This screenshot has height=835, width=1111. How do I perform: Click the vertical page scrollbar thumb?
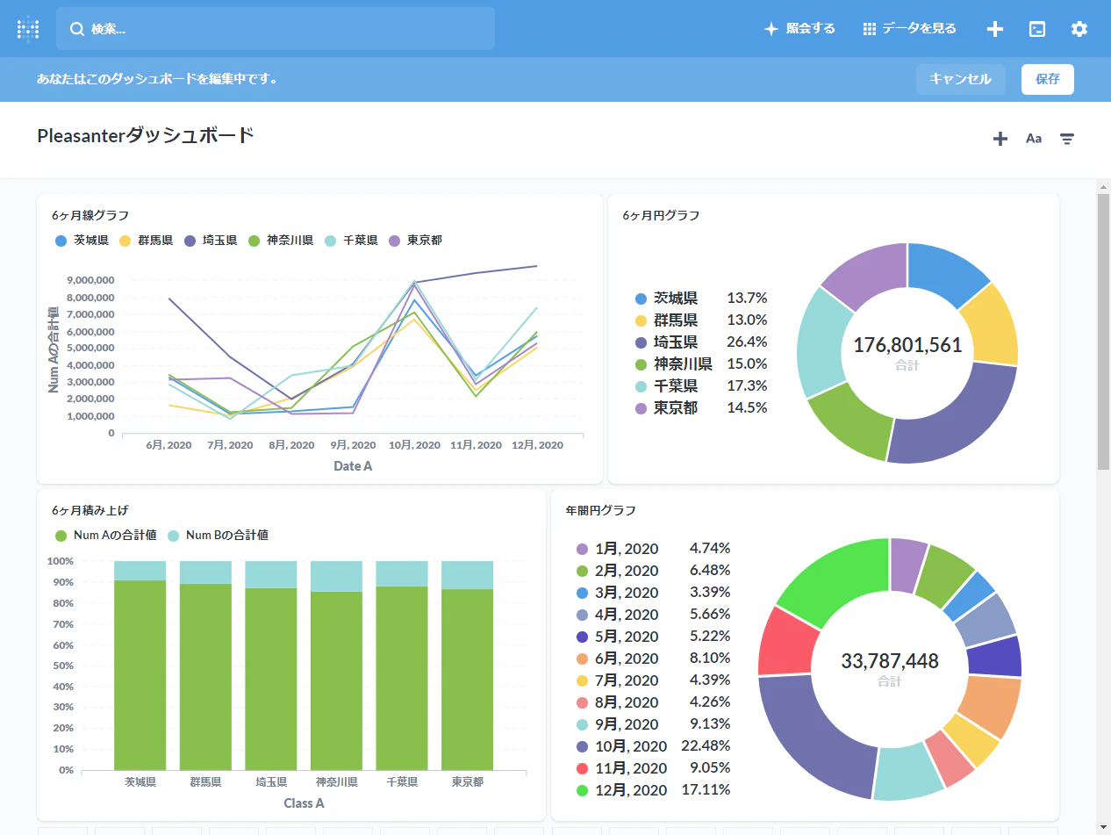click(x=1103, y=331)
